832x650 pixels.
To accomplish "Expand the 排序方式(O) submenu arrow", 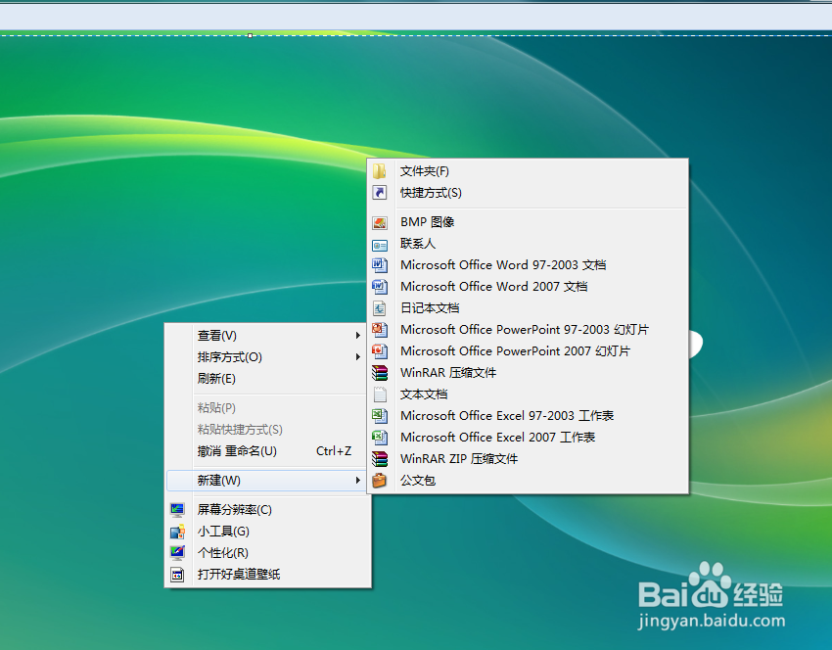I will coord(358,357).
